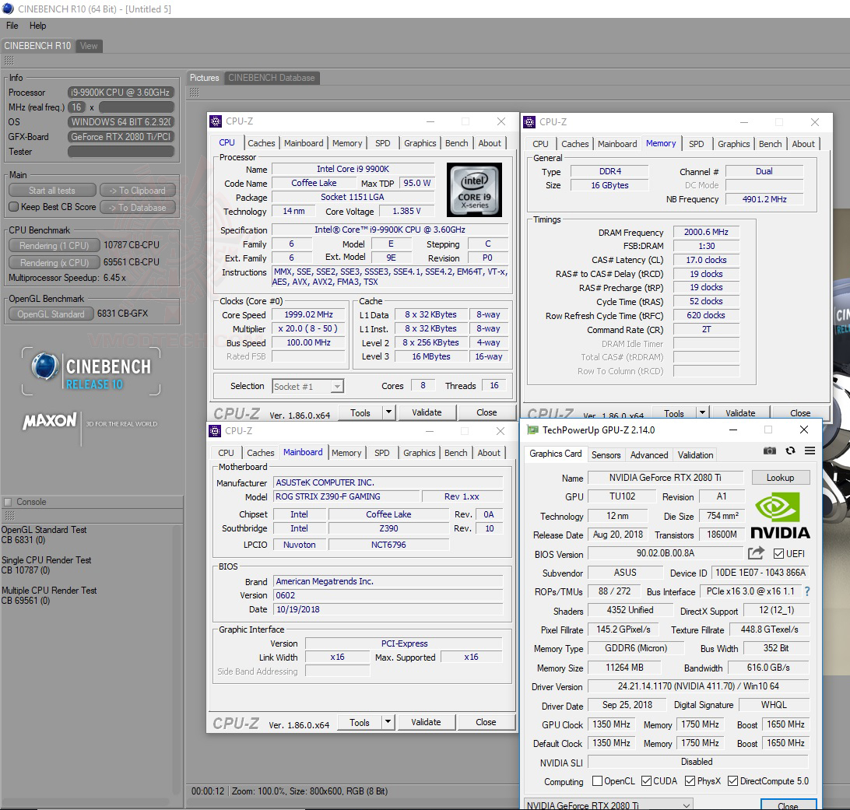Image resolution: width=850 pixels, height=810 pixels.
Task: Click the Bus Interface question mark icon
Action: (807, 591)
